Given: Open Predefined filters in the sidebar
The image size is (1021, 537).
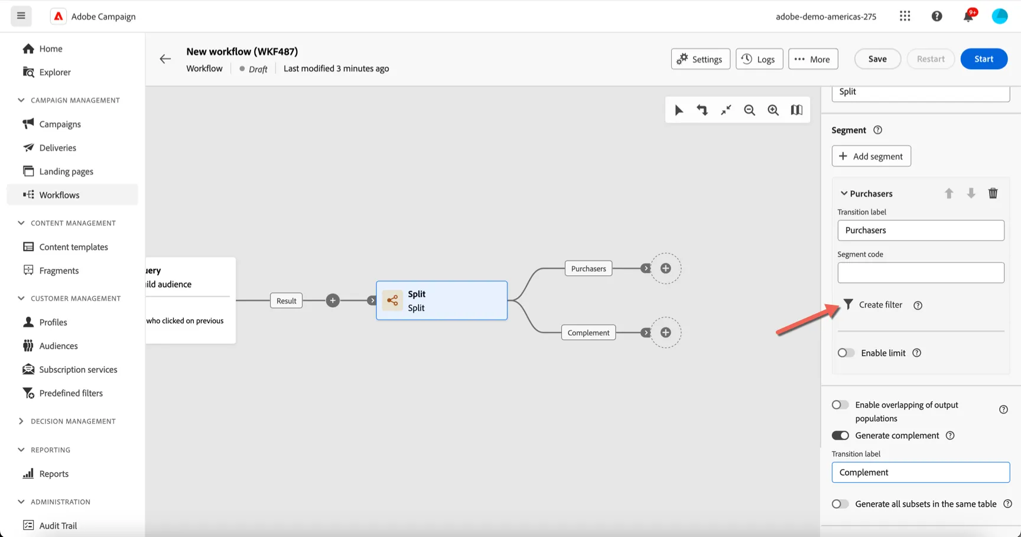Looking at the screenshot, I should 72,393.
